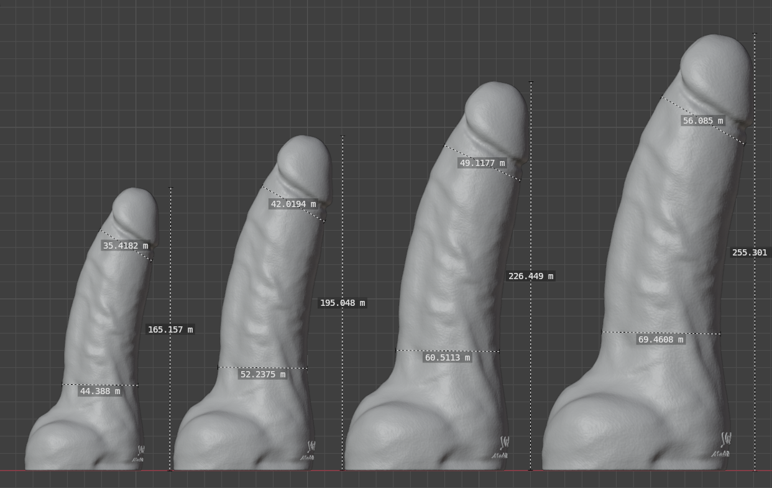Viewport: 772px width, 488px height.
Task: Click the 49.1177 m measurement annotation
Action: [x=482, y=163]
